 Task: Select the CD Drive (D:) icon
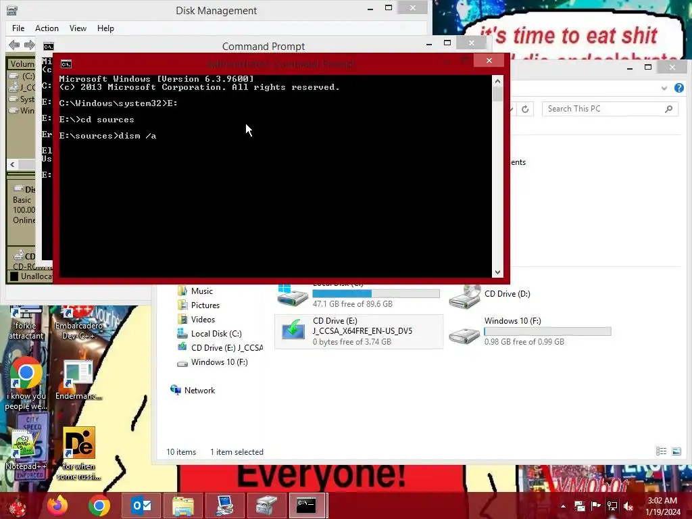point(465,296)
